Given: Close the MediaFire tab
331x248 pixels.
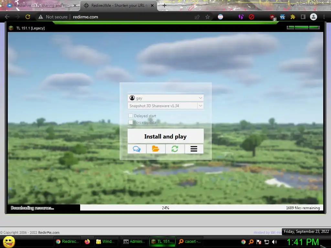Looking at the screenshot, I should (75, 5).
